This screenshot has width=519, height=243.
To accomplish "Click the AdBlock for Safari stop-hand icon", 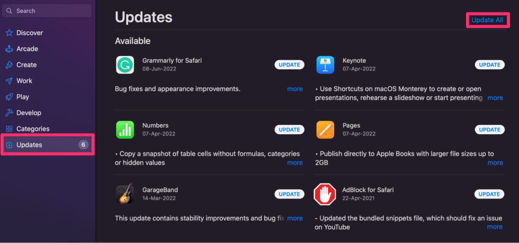I will click(x=325, y=194).
